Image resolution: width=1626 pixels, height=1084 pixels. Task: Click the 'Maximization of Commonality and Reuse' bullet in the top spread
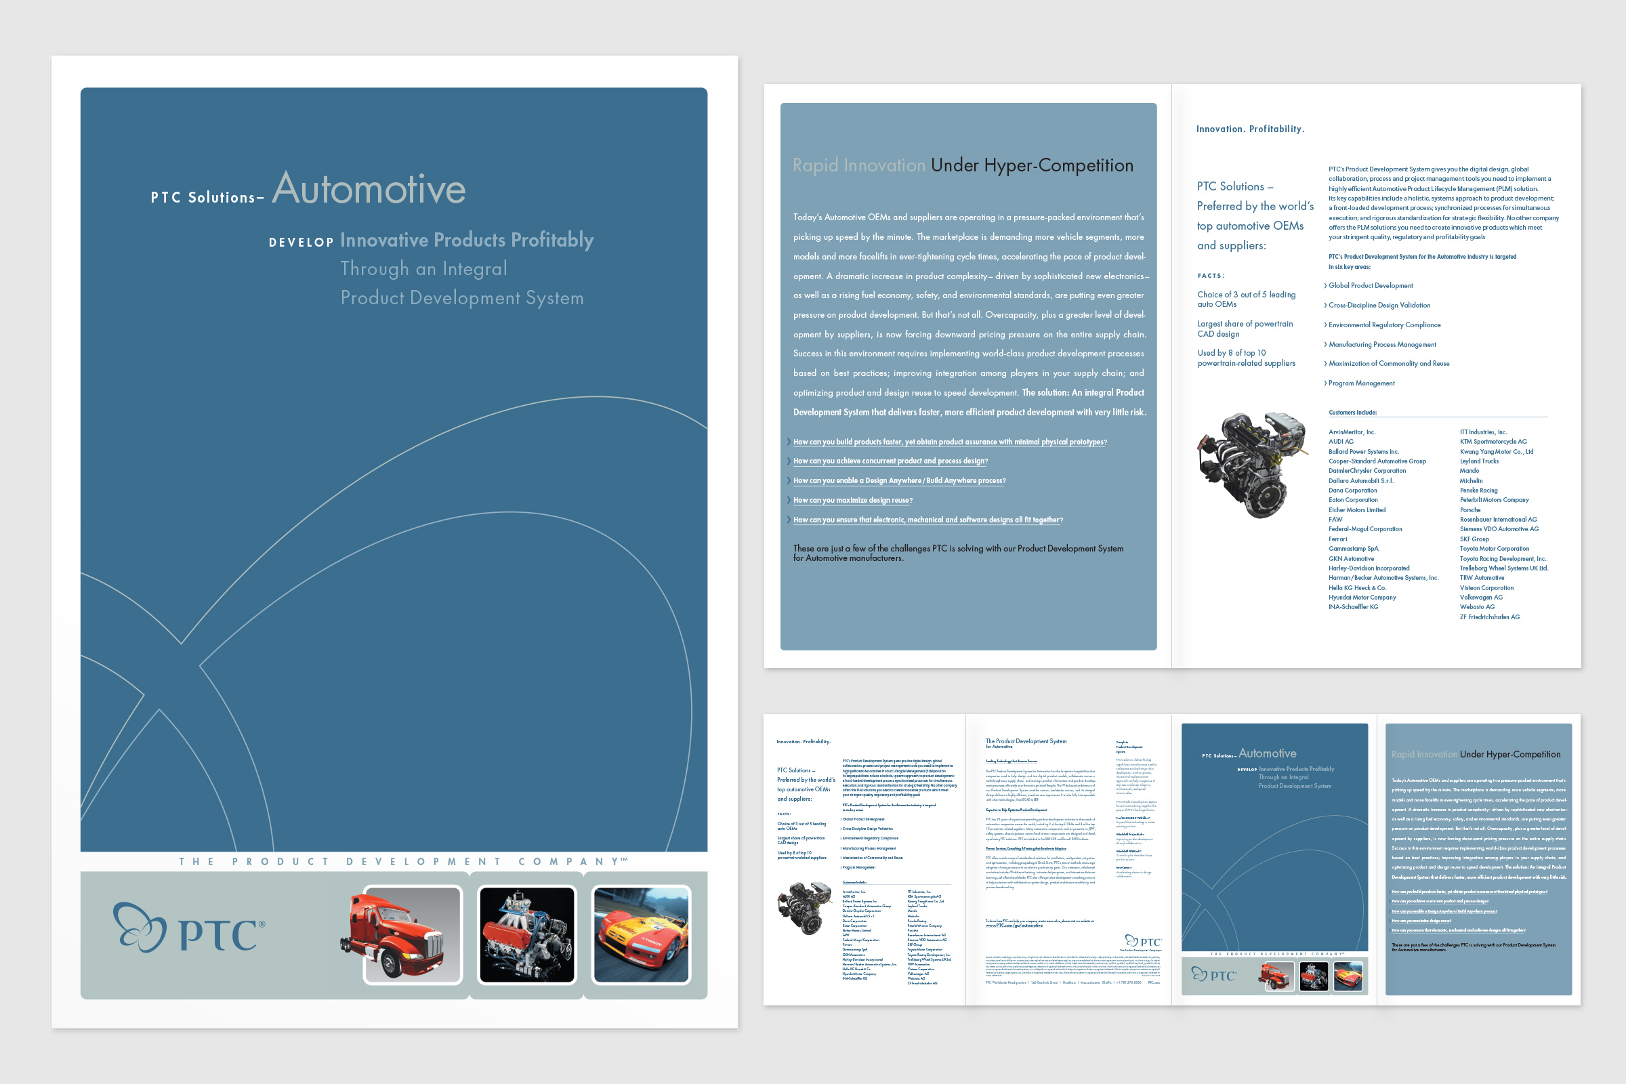[x=1386, y=364]
